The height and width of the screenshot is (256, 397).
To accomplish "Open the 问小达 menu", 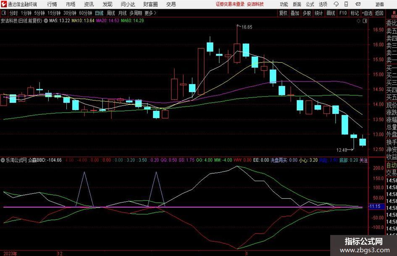I will 128,4.
